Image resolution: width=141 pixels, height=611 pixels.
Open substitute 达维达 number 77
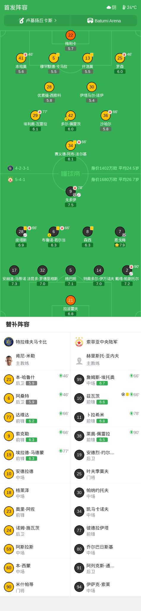click(x=35, y=417)
